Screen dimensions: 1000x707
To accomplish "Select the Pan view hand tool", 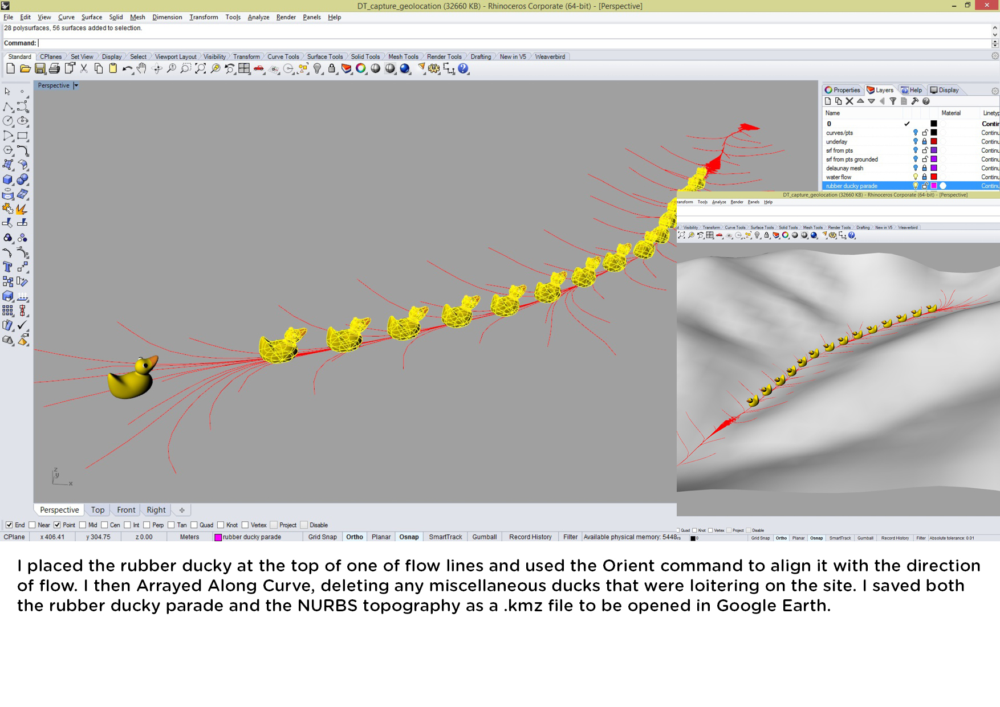I will [141, 69].
